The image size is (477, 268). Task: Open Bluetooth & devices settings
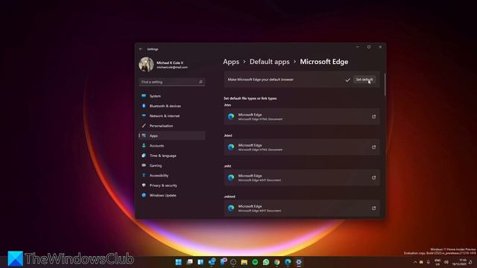172,106
